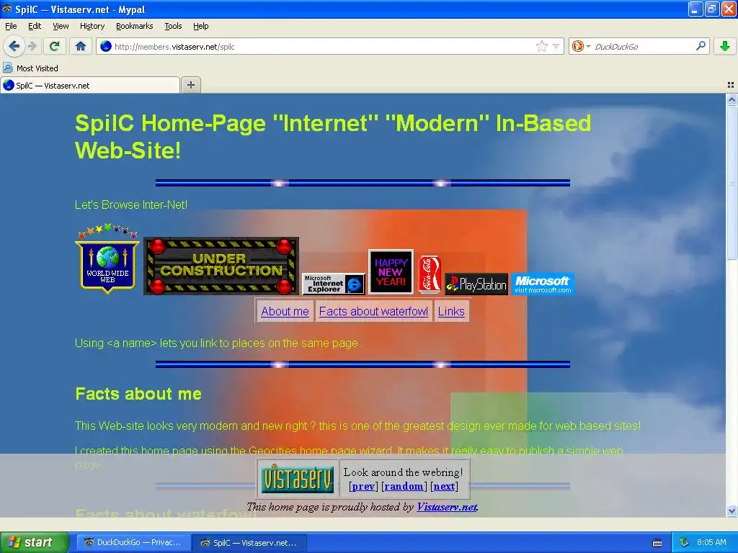The image size is (738, 553).
Task: Switch to SpilC Vistaserv.net taskbar button
Action: tap(249, 542)
